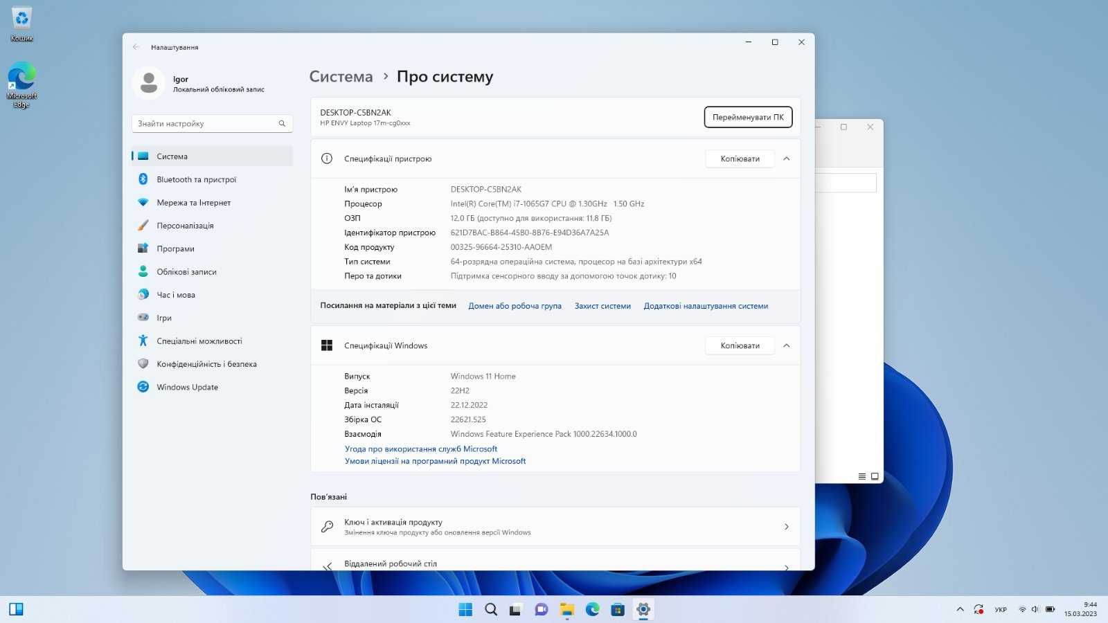The image size is (1108, 623).
Task: Switch the УКР input language indicator
Action: point(1001,609)
